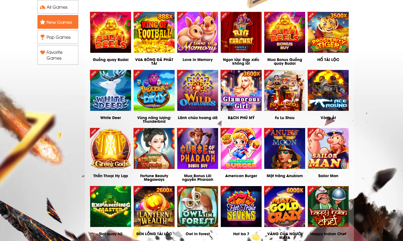Play the White Deer slot
This screenshot has width=403, height=241.
tap(111, 90)
